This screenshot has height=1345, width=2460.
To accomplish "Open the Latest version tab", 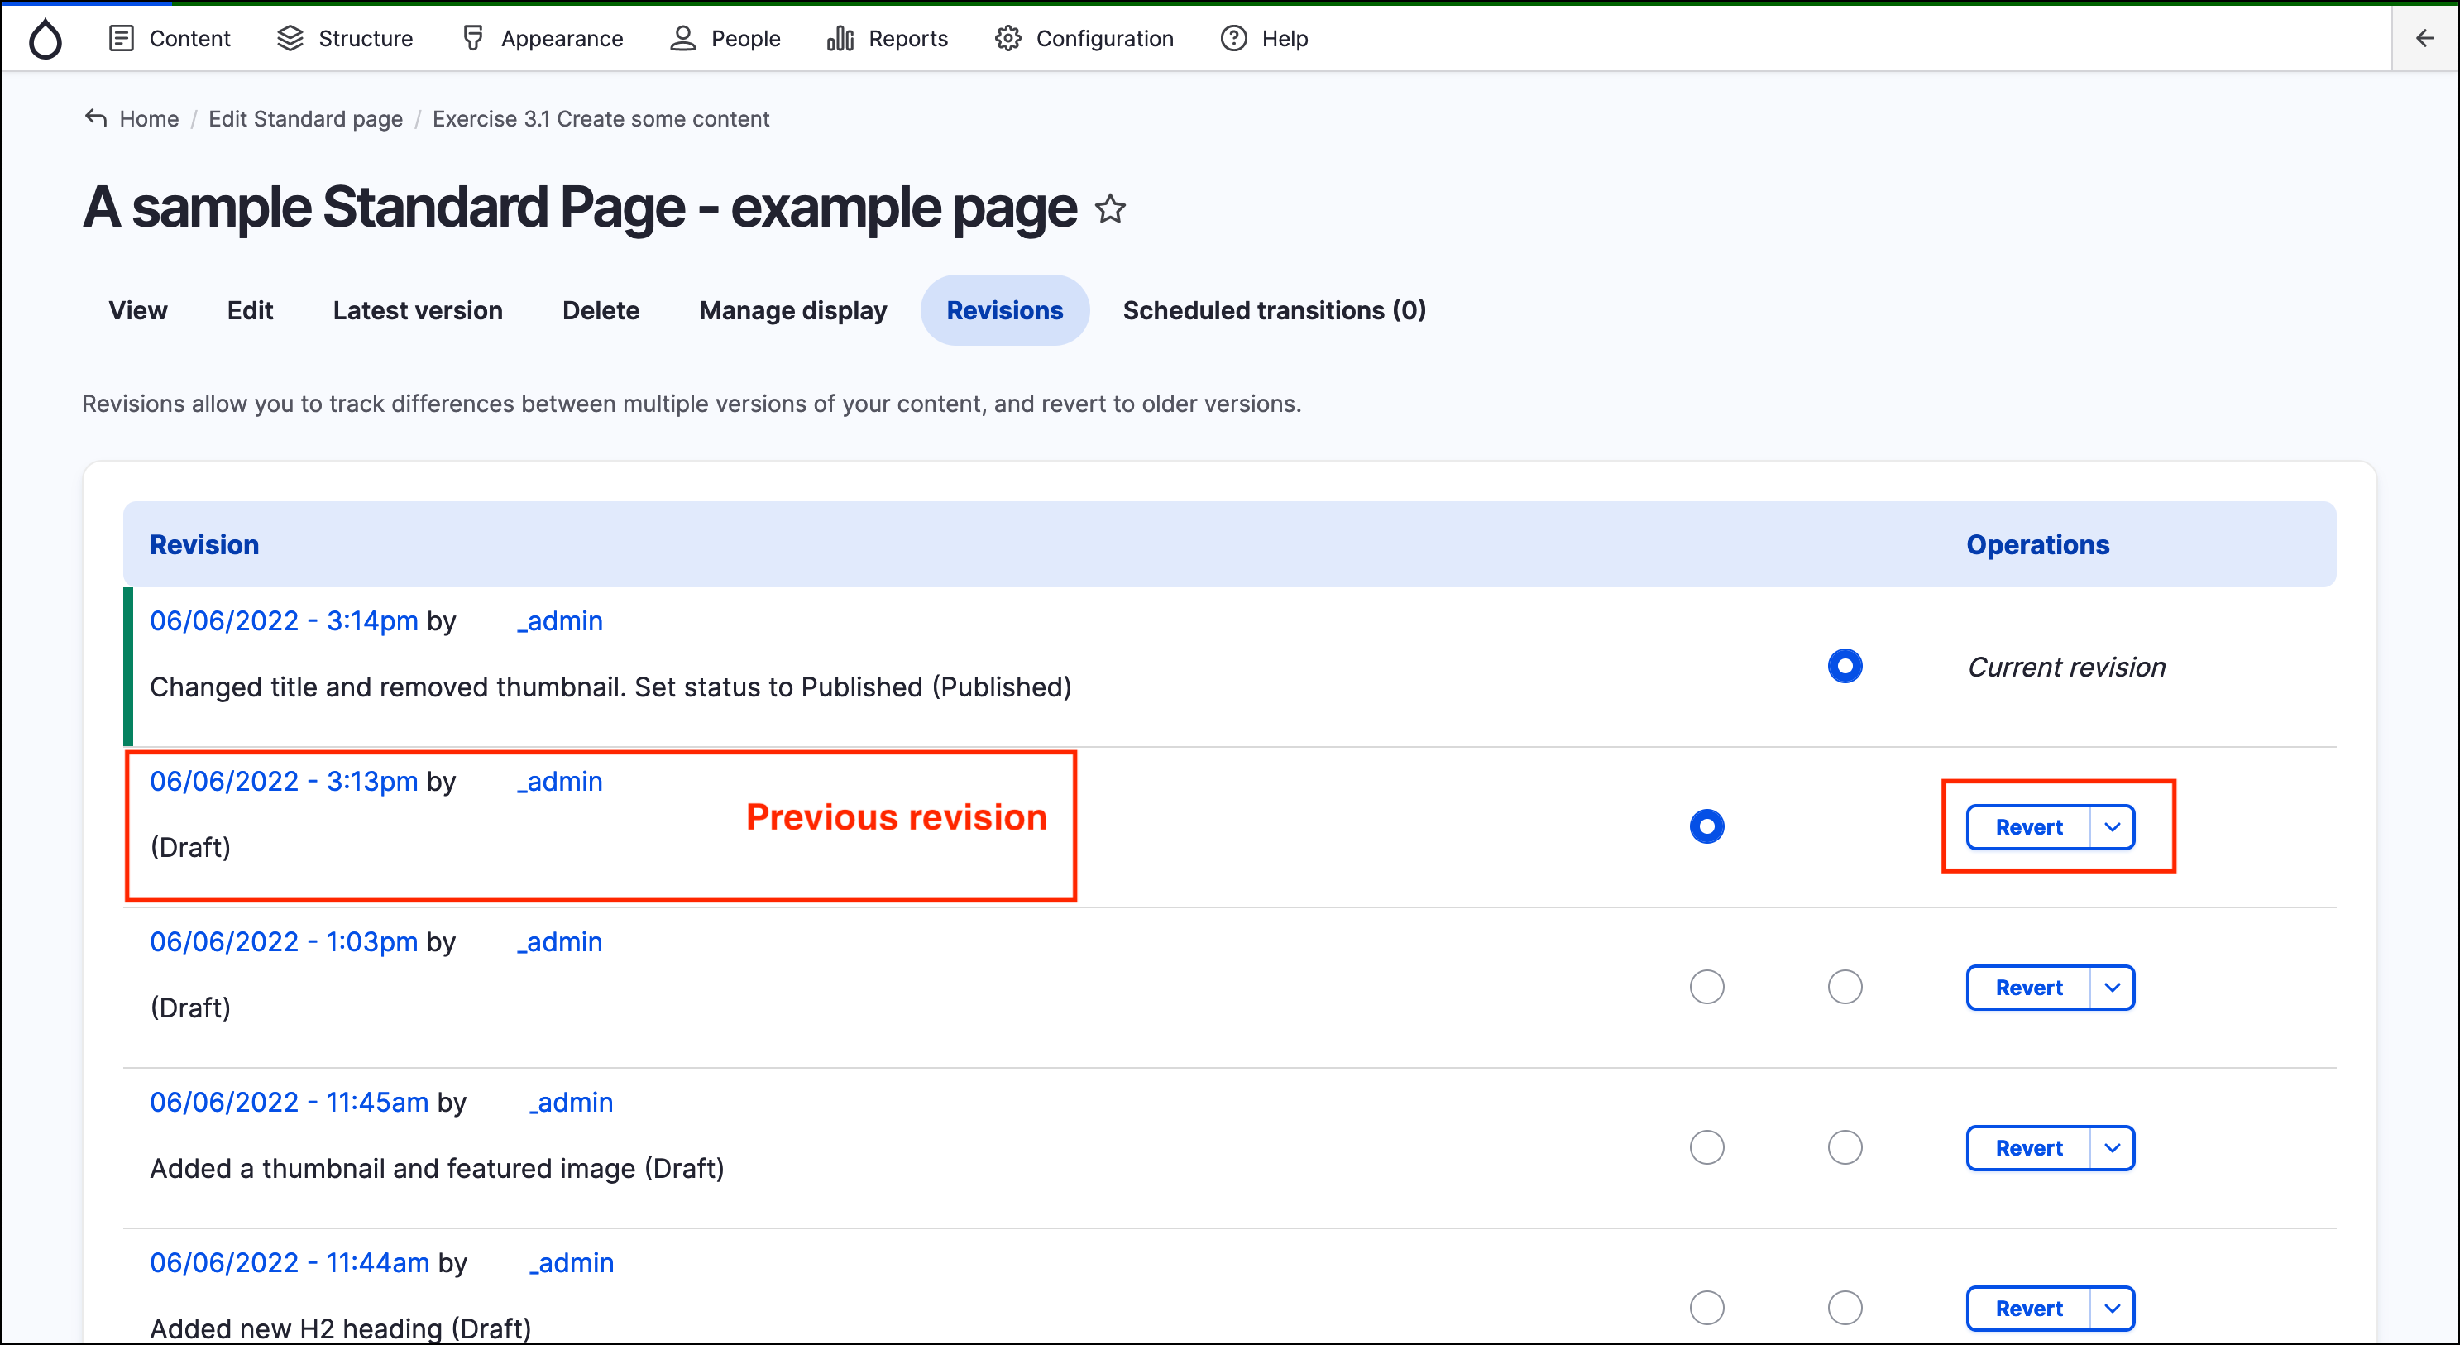I will [x=418, y=310].
